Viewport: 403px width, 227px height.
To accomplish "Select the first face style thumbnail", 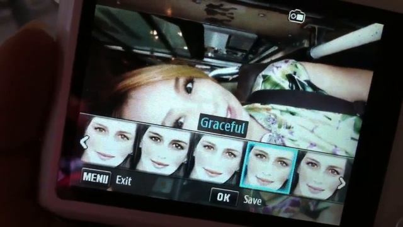I will [x=109, y=141].
